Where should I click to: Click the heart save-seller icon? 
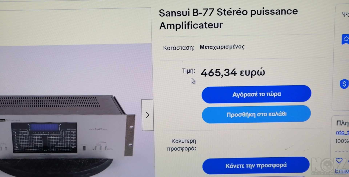click(339, 161)
